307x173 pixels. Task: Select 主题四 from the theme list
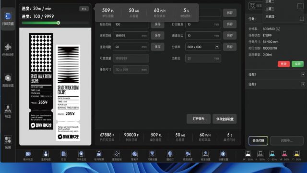270,17
